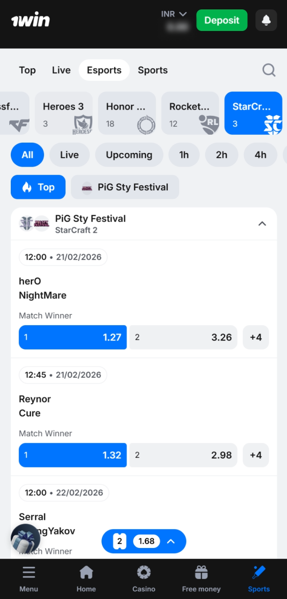This screenshot has width=287, height=599.
Task: Select NightMare at 3.26 odds
Action: (x=183, y=337)
